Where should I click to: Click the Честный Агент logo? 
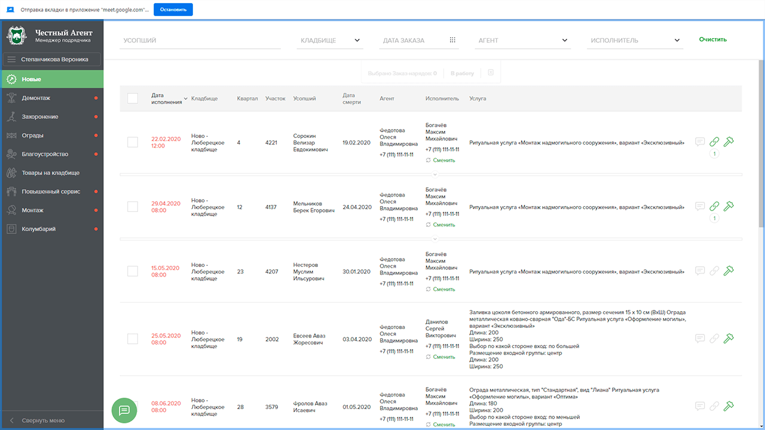(17, 36)
